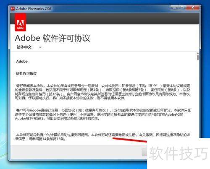Click the dark gray header banner
The width and height of the screenshot is (210, 169).
[x=105, y=18]
